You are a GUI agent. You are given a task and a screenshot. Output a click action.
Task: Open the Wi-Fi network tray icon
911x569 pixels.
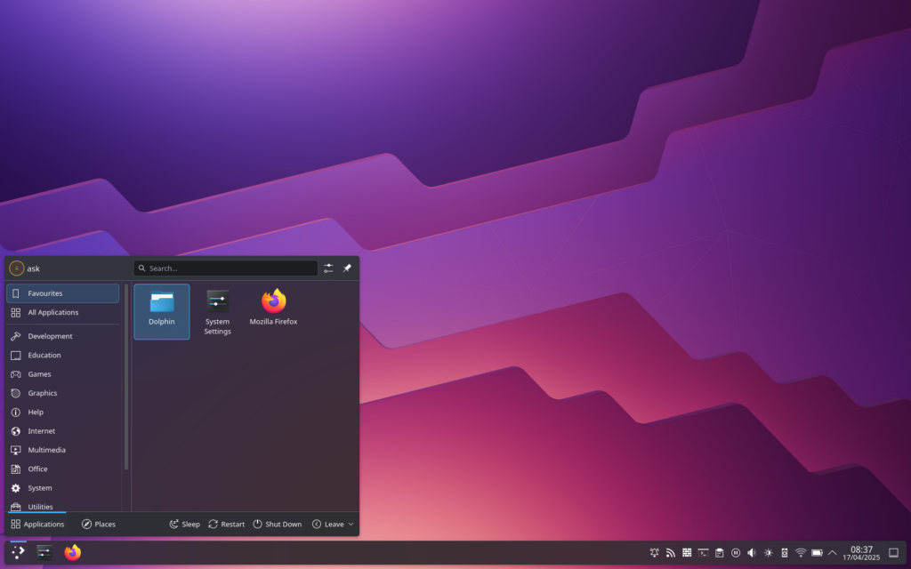tap(800, 552)
